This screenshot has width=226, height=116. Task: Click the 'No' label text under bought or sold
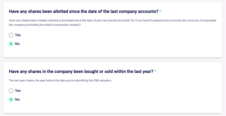click(17, 100)
